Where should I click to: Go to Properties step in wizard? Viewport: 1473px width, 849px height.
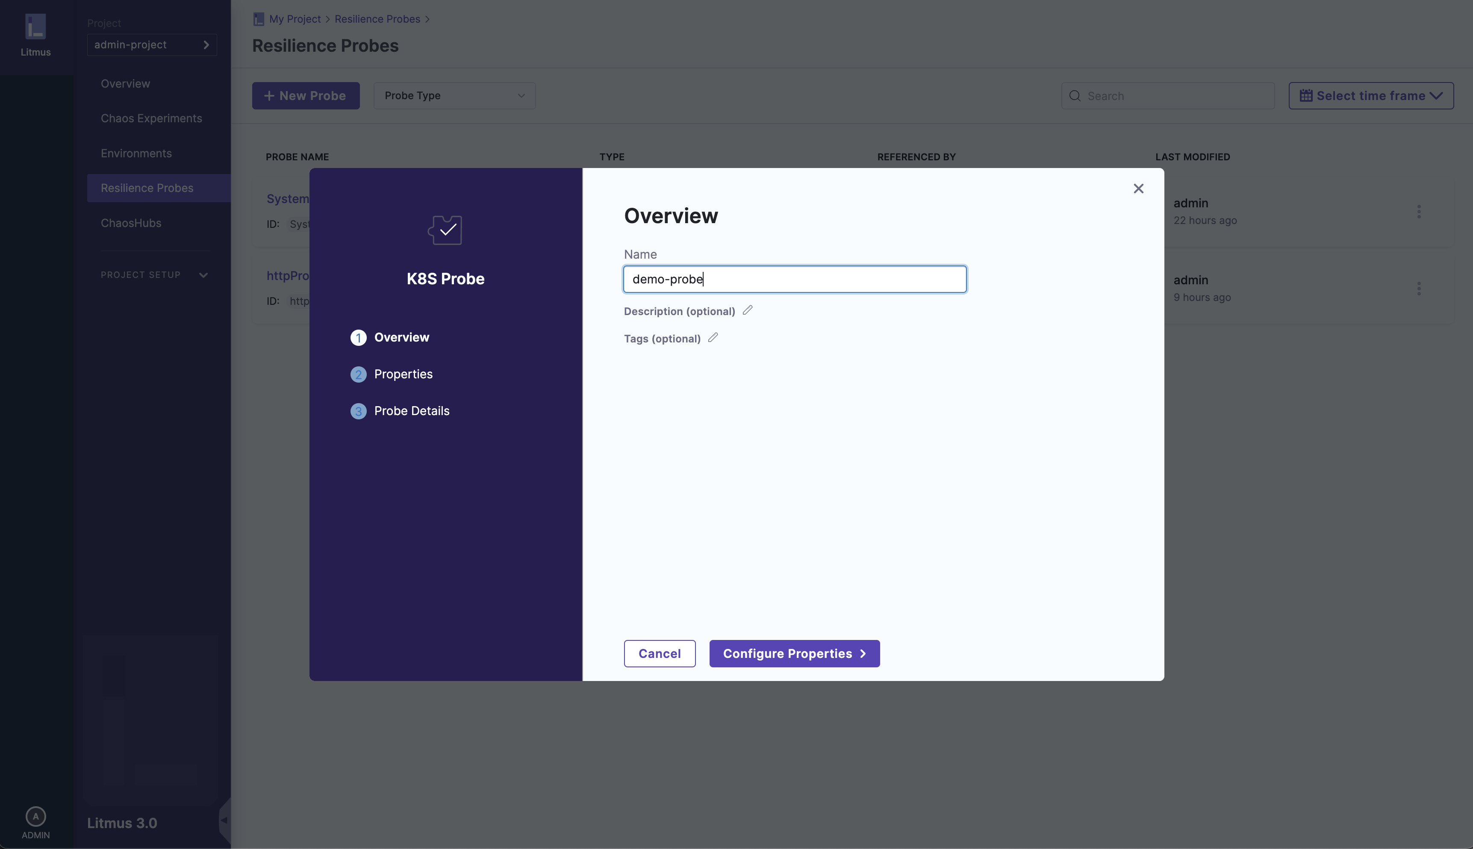(x=403, y=374)
